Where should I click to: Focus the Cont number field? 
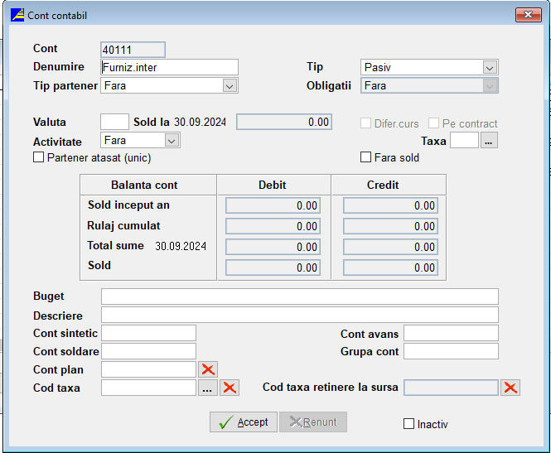coord(133,50)
